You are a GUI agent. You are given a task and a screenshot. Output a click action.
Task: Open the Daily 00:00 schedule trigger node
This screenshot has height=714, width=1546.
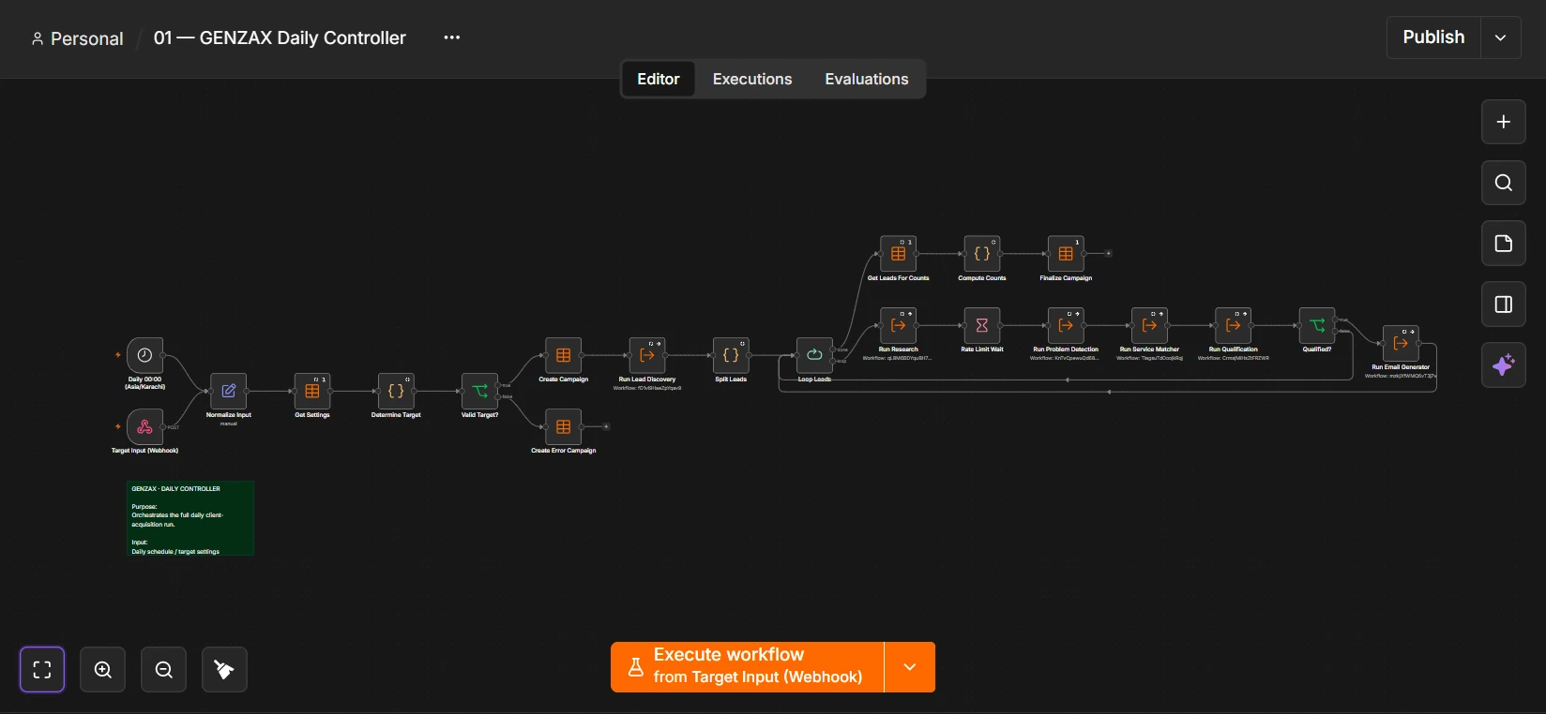click(144, 355)
